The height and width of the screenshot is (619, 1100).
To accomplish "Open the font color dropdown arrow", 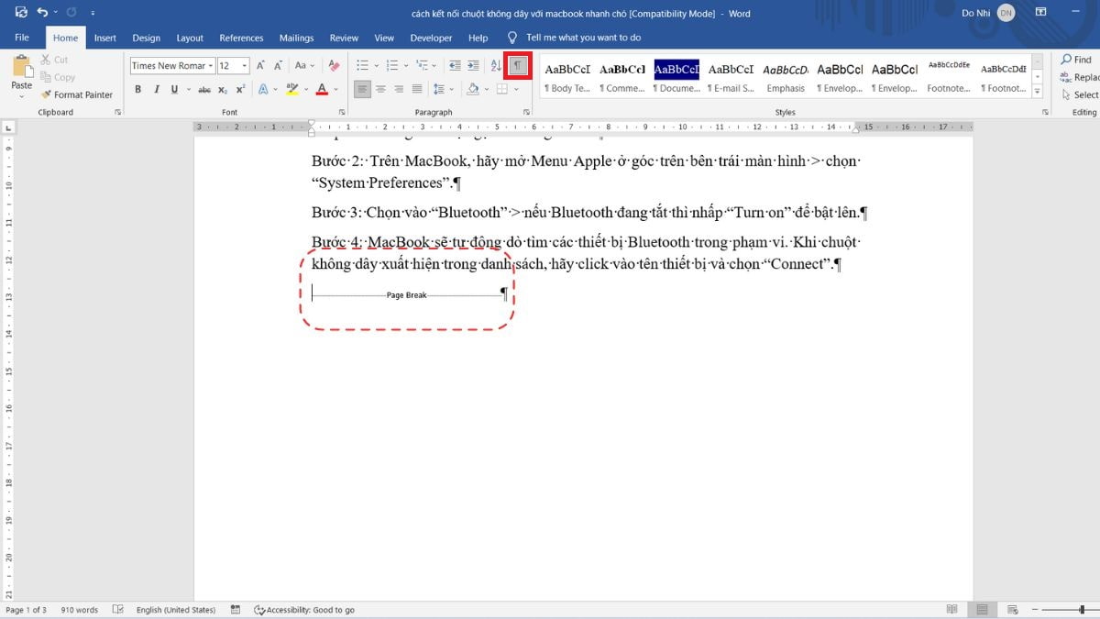I will [336, 89].
